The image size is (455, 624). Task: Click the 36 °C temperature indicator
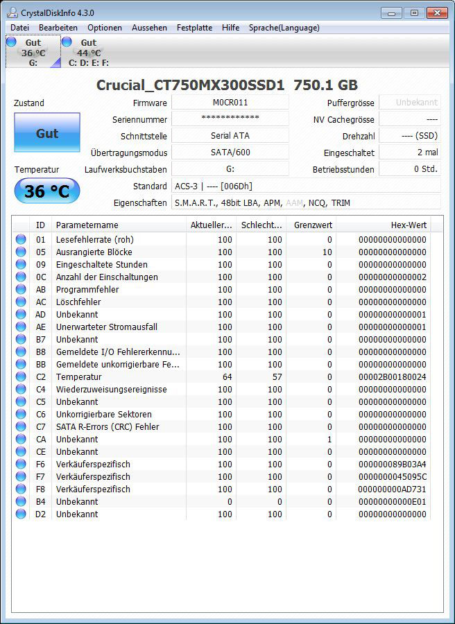(x=47, y=191)
